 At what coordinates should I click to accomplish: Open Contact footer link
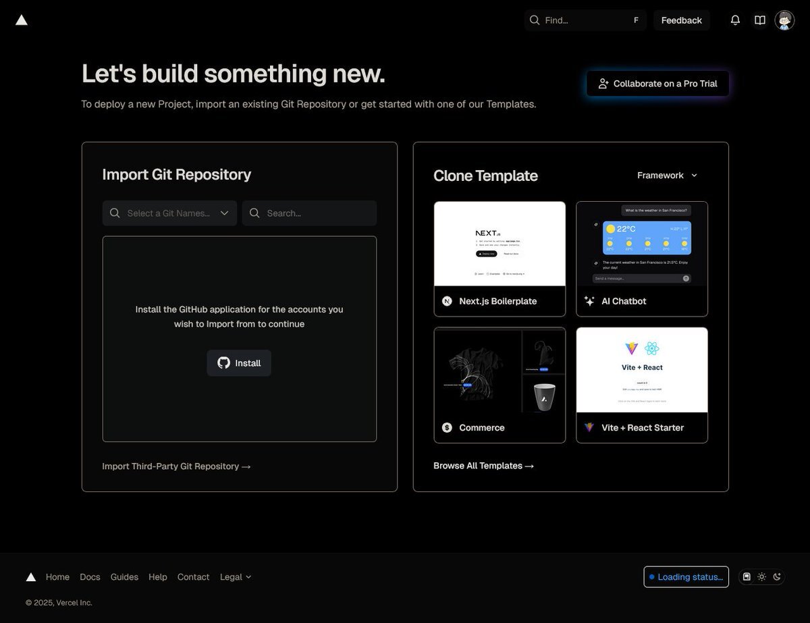(193, 577)
